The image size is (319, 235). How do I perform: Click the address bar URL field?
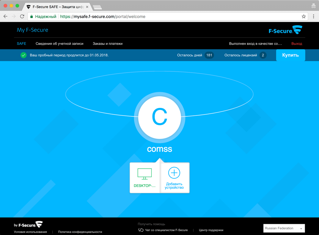pos(168,16)
